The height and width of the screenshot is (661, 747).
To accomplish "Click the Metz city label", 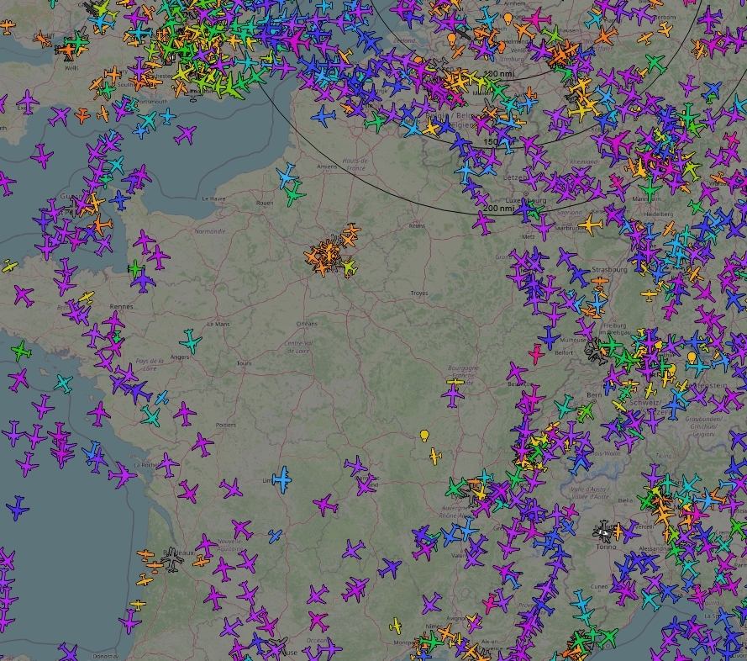I will tap(529, 236).
